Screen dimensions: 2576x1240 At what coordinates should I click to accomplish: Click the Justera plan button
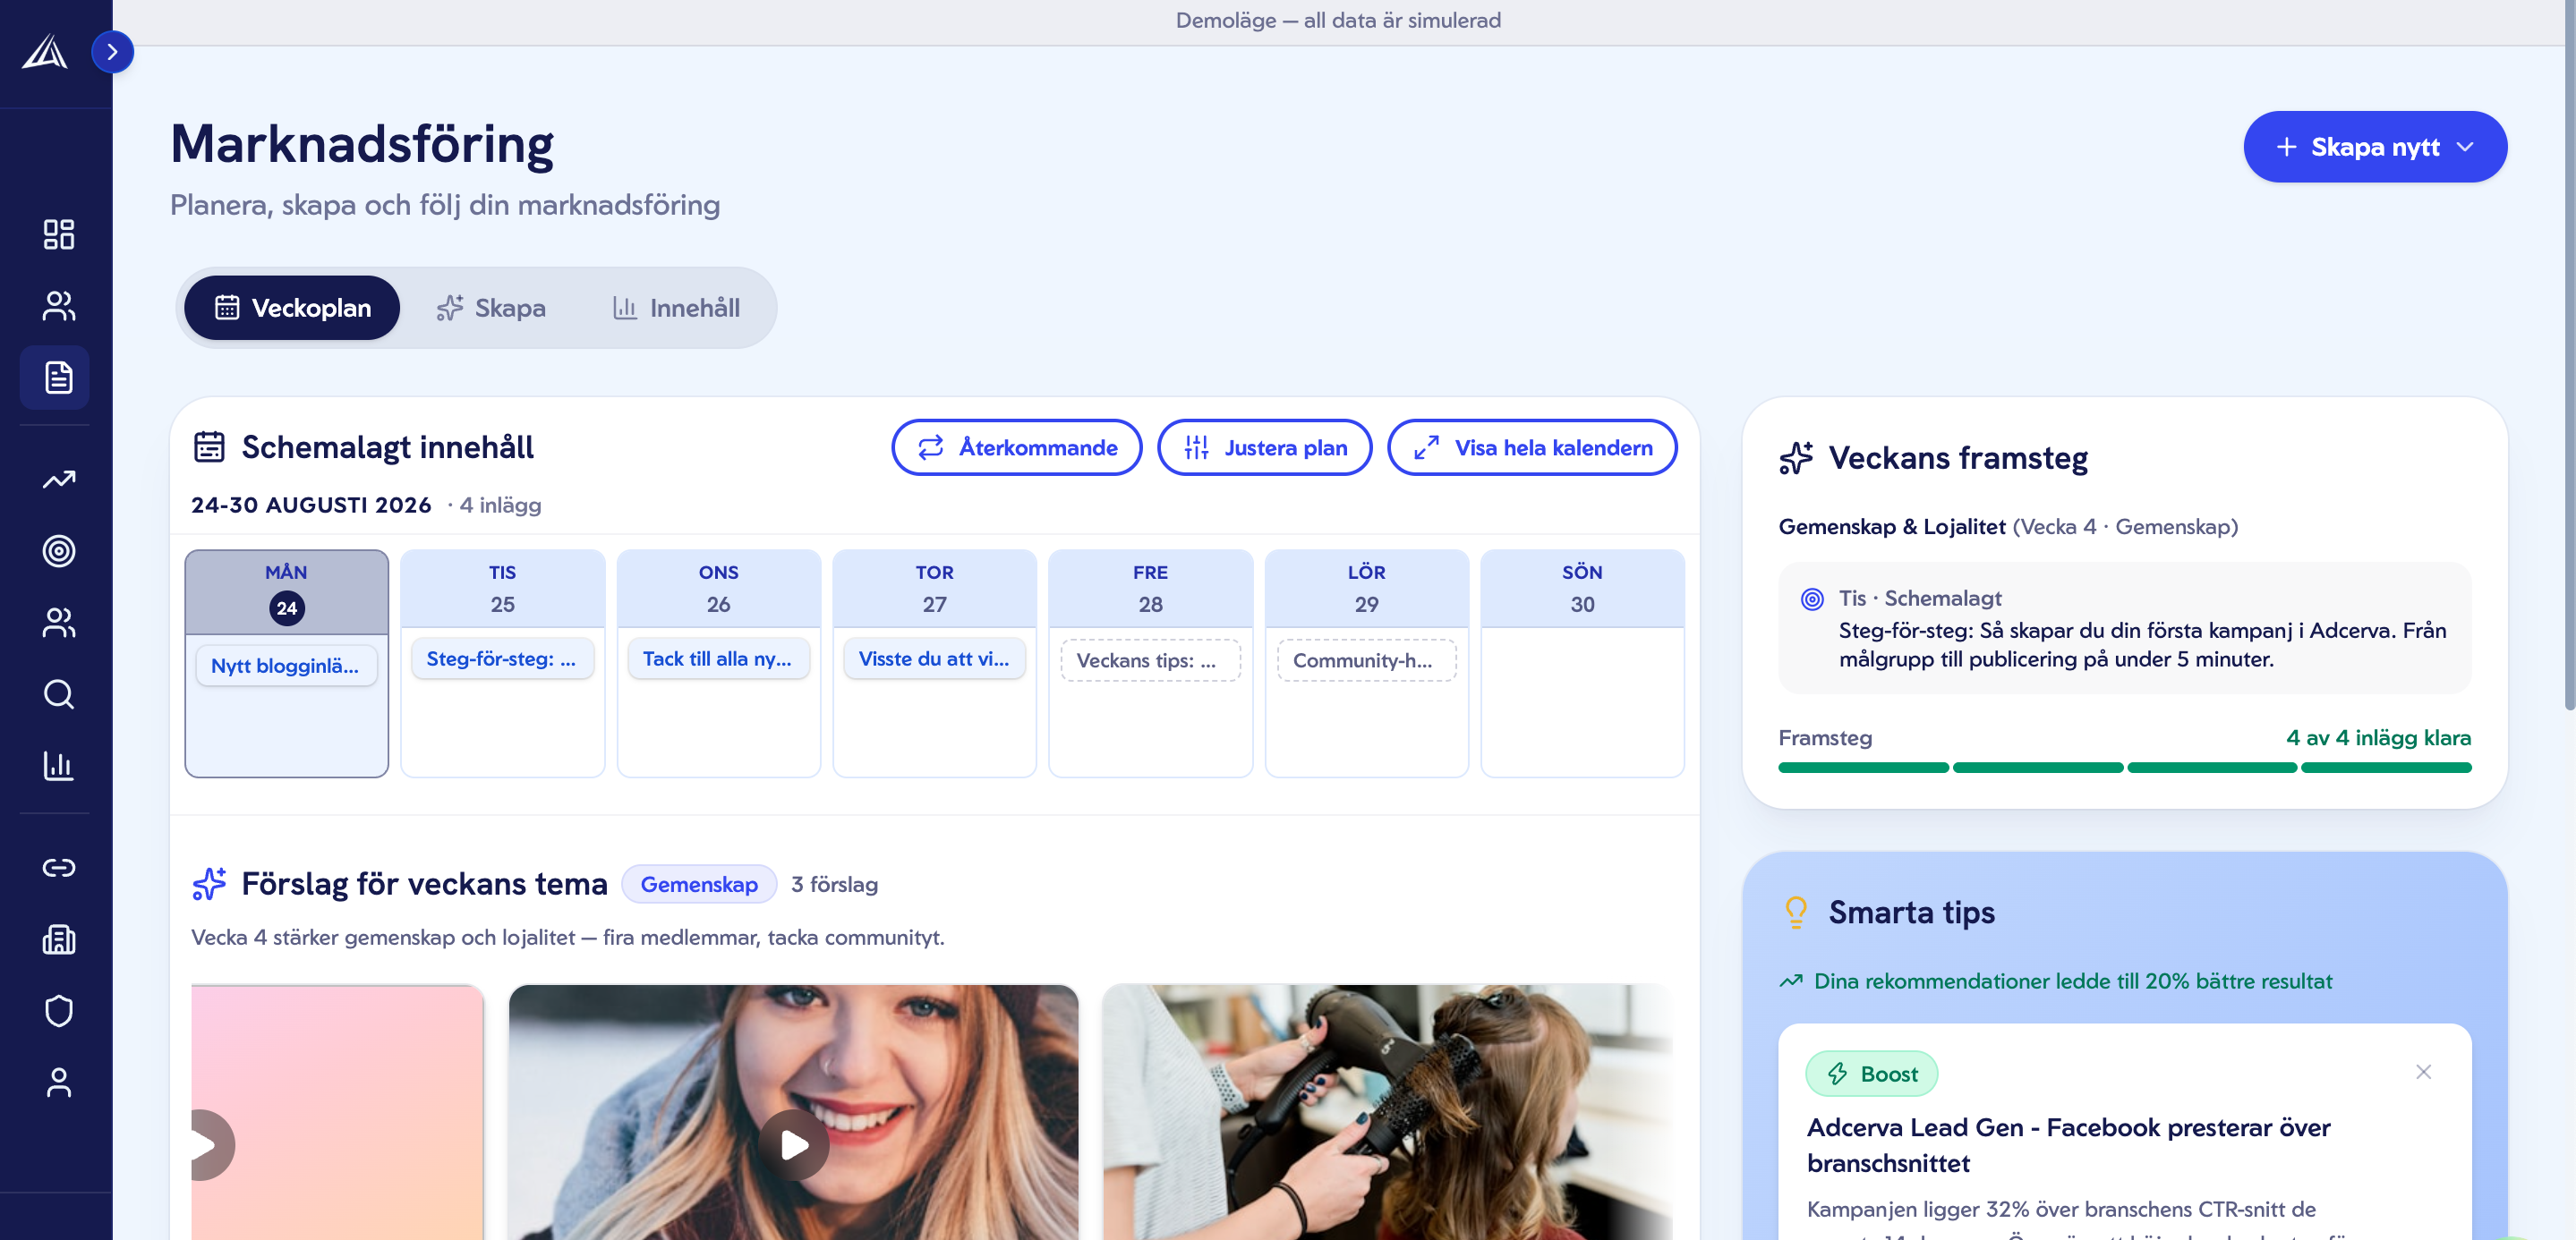1265,447
